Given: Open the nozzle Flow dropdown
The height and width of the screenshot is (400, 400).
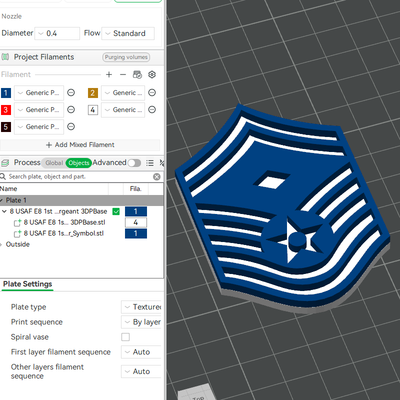Looking at the screenshot, I should 128,33.
